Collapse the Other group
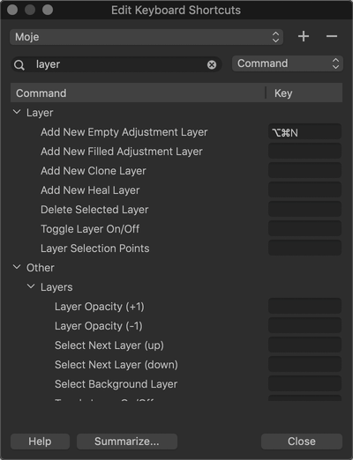The height and width of the screenshot is (460, 353). click(17, 267)
